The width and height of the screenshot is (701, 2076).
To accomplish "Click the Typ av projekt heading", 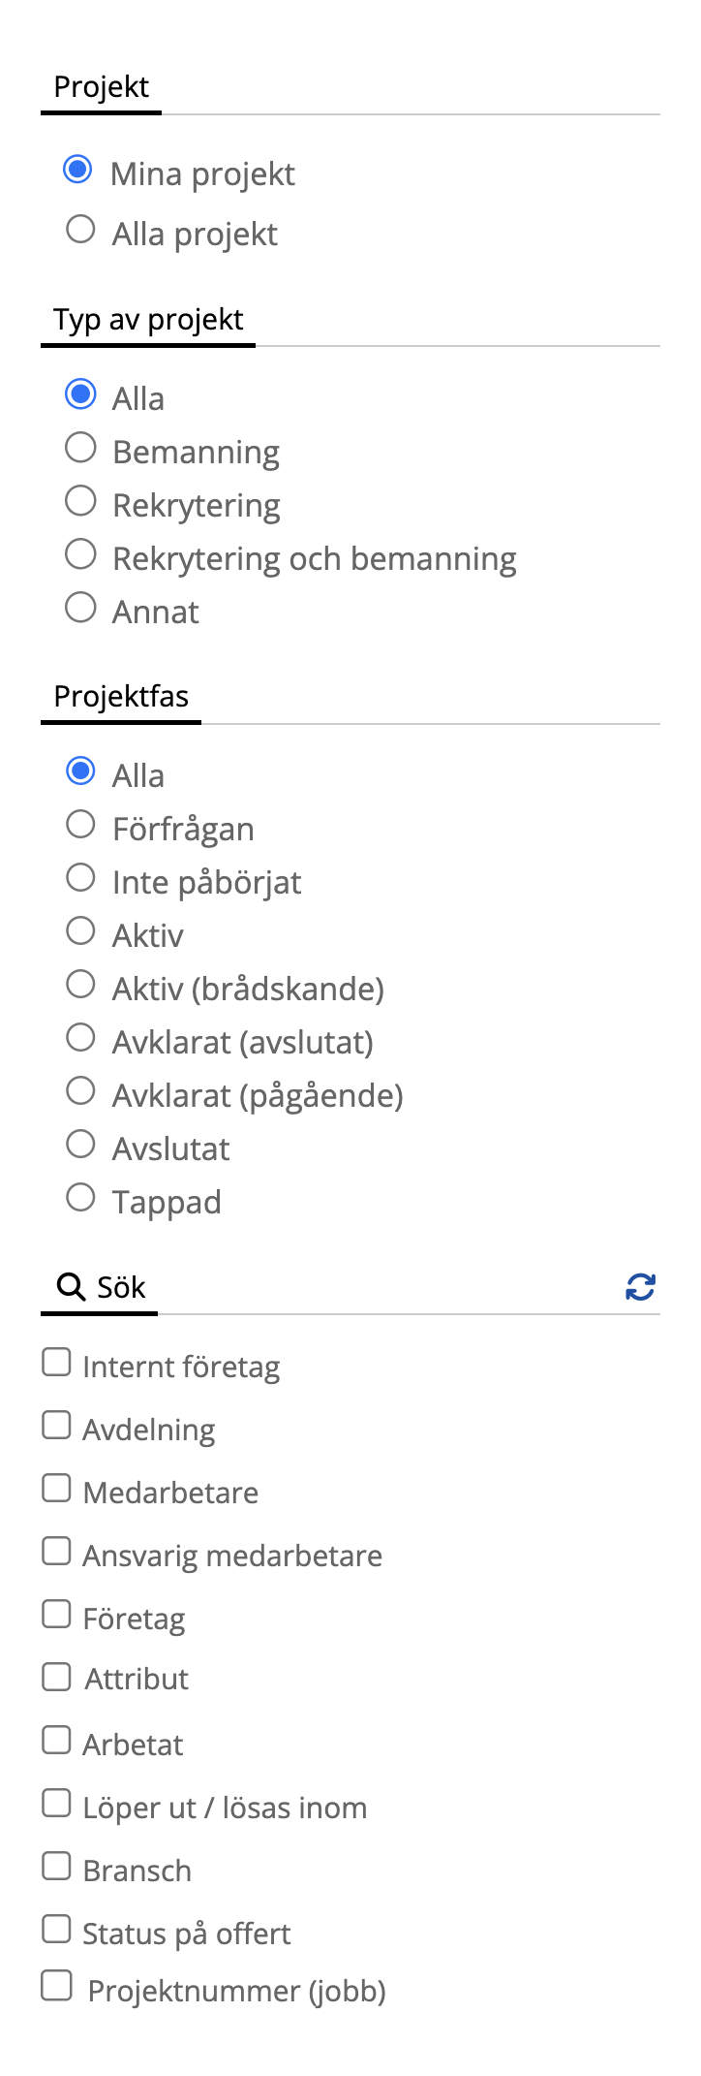I will point(148,320).
